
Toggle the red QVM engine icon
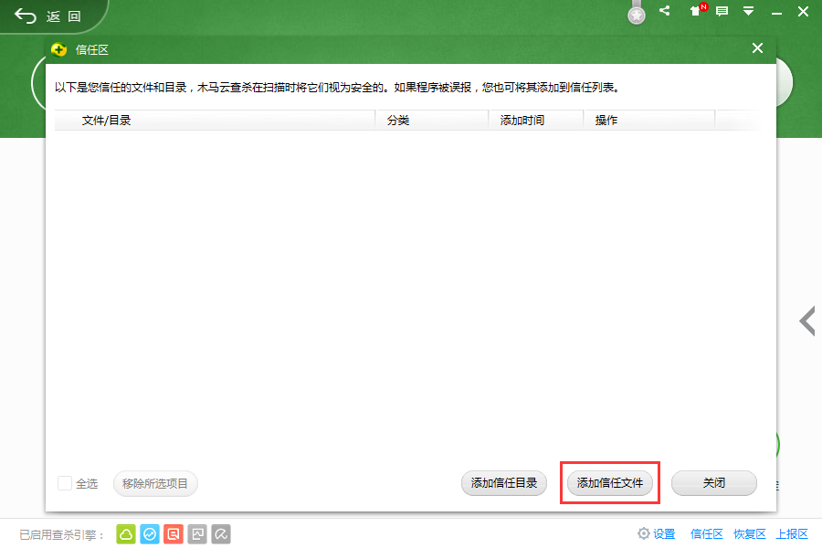[x=174, y=534]
